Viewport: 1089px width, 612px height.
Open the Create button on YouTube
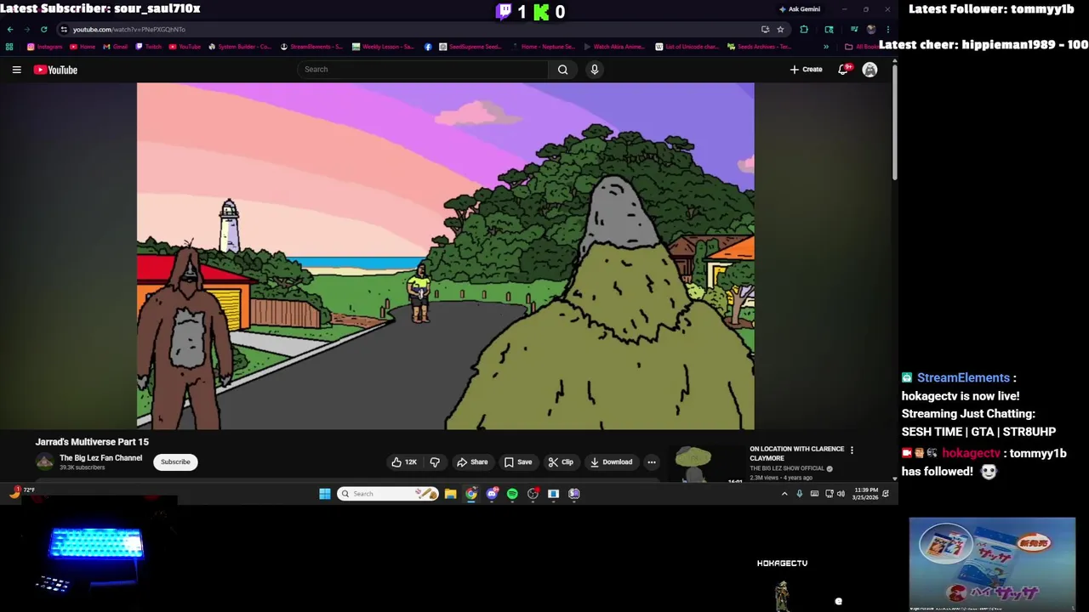(x=806, y=70)
